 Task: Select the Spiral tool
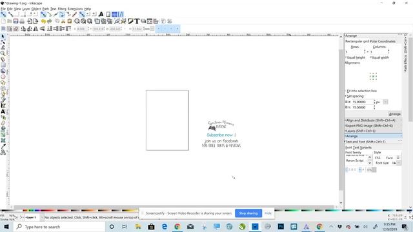pos(3,88)
